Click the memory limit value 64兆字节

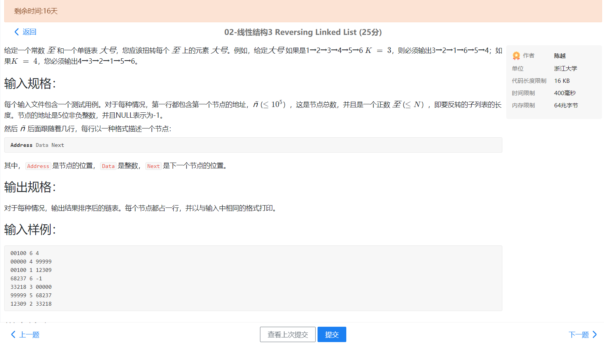pyautogui.click(x=566, y=105)
